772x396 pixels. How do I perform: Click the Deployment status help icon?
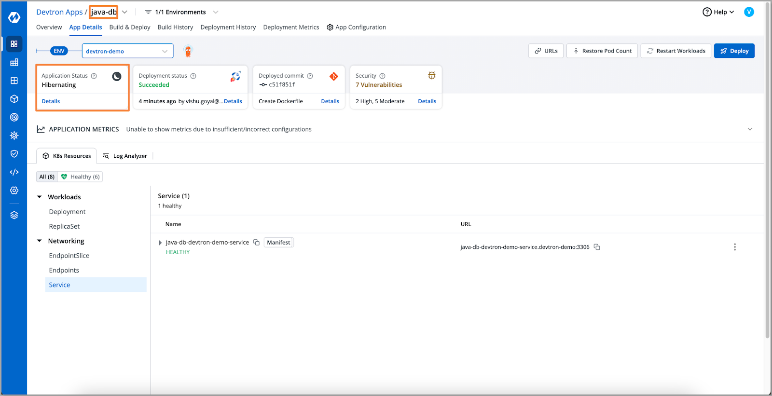[x=193, y=76]
